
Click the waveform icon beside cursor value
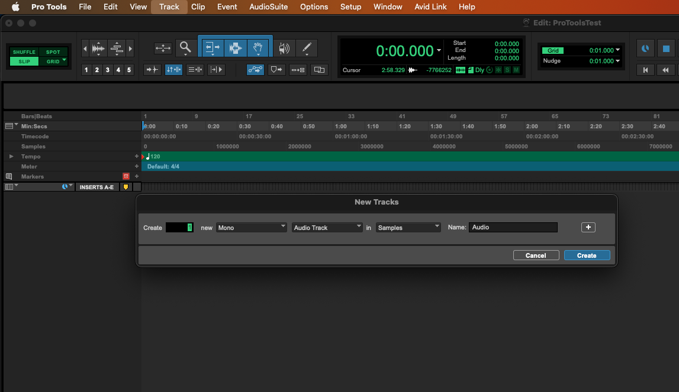pyautogui.click(x=413, y=70)
